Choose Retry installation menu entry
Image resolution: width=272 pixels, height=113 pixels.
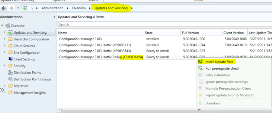(x=218, y=75)
